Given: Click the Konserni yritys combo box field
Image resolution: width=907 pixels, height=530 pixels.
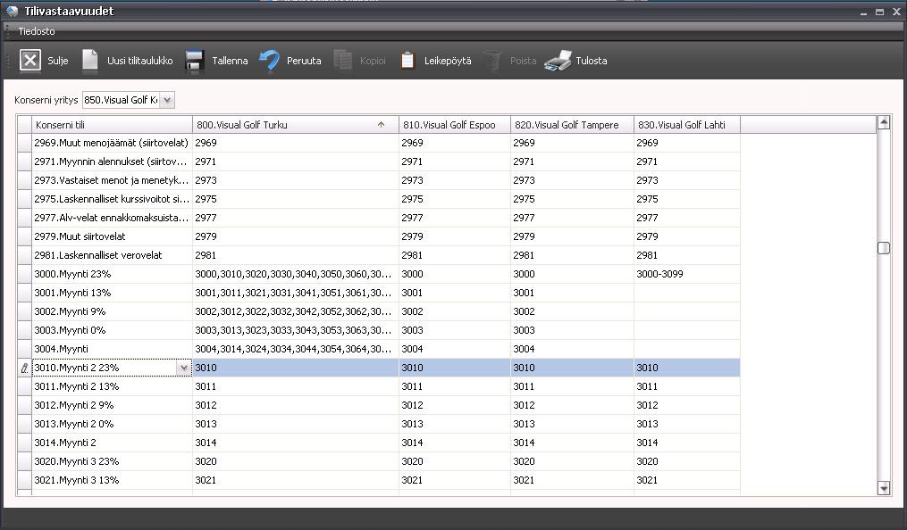Looking at the screenshot, I should 129,100.
